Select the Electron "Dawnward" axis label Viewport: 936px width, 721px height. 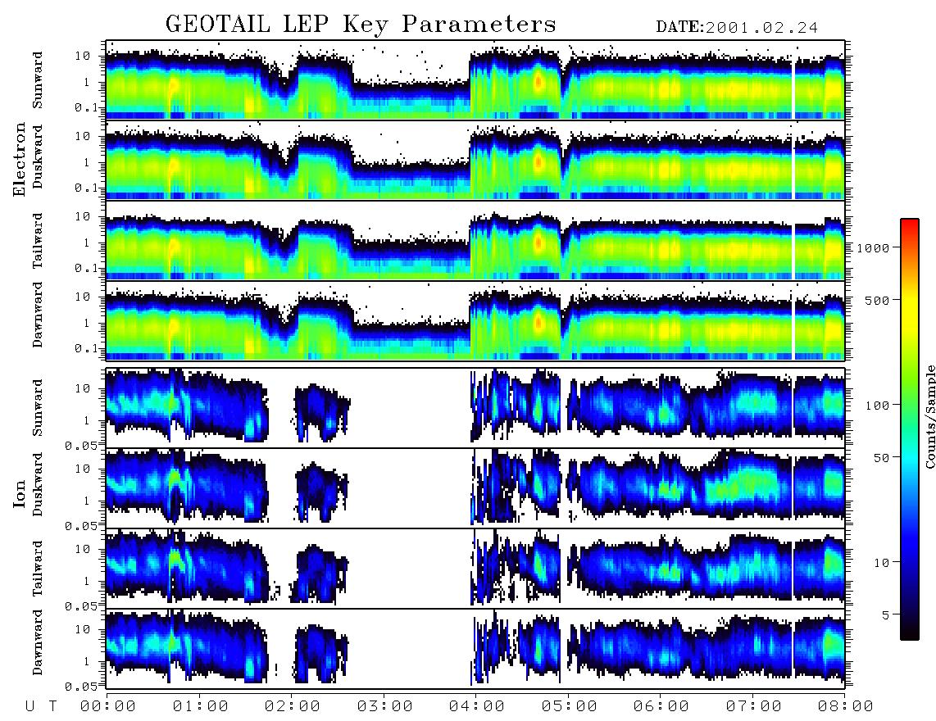(38, 315)
